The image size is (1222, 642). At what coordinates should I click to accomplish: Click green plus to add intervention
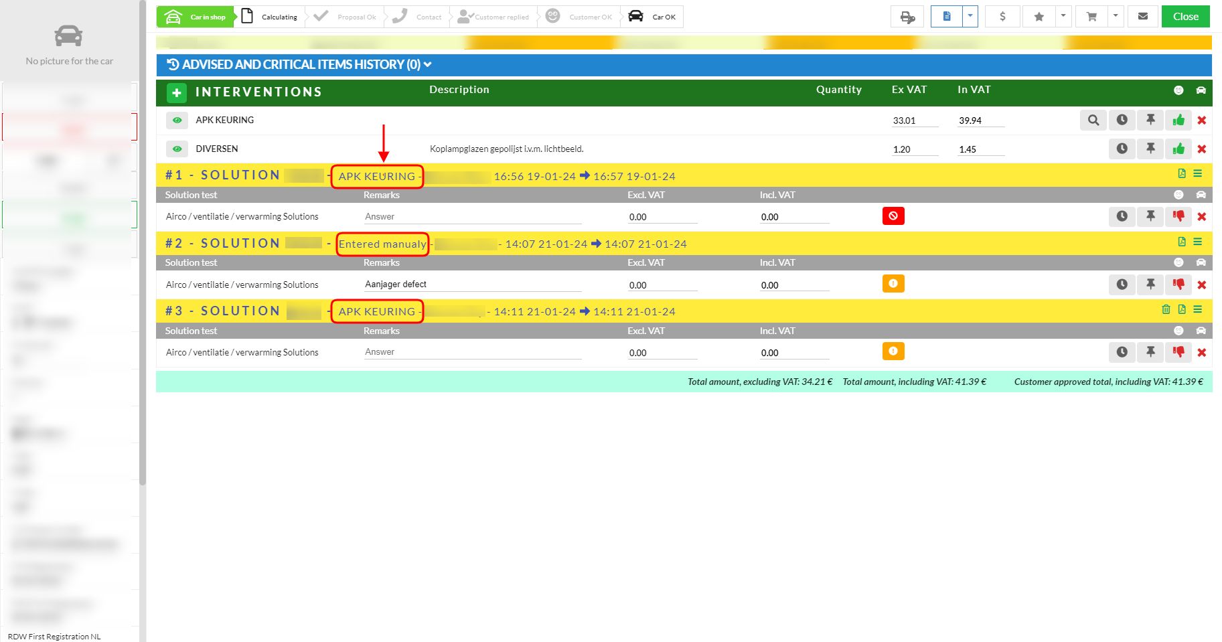click(177, 92)
